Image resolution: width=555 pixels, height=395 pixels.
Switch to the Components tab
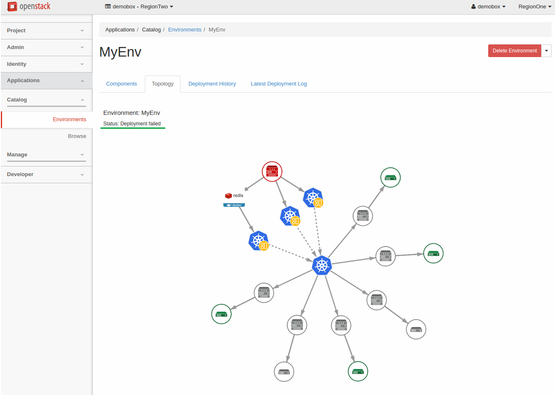[121, 84]
